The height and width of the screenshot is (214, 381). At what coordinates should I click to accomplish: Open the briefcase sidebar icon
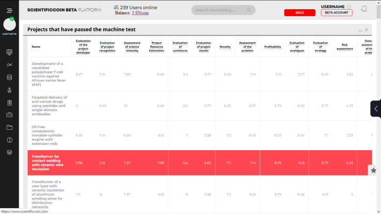click(10, 115)
